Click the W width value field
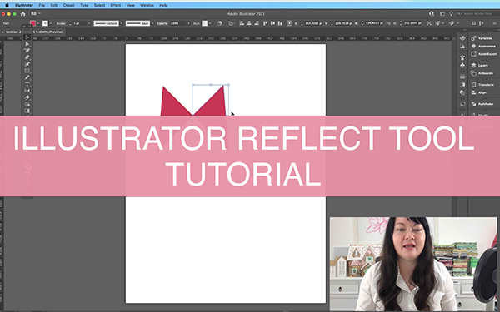Viewport: 500px width, 312px height. click(374, 23)
